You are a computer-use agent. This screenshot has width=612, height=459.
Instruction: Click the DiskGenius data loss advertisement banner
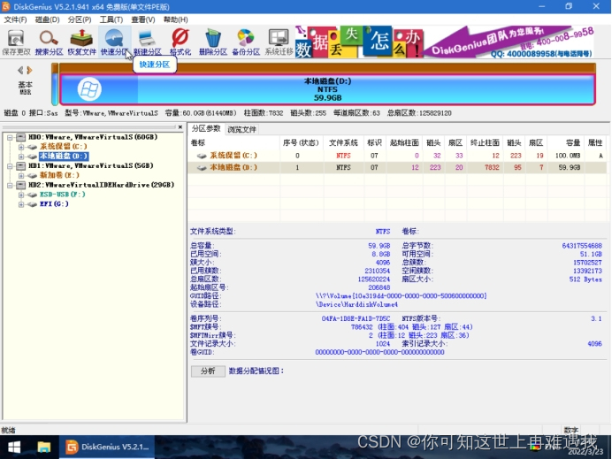tap(444, 42)
